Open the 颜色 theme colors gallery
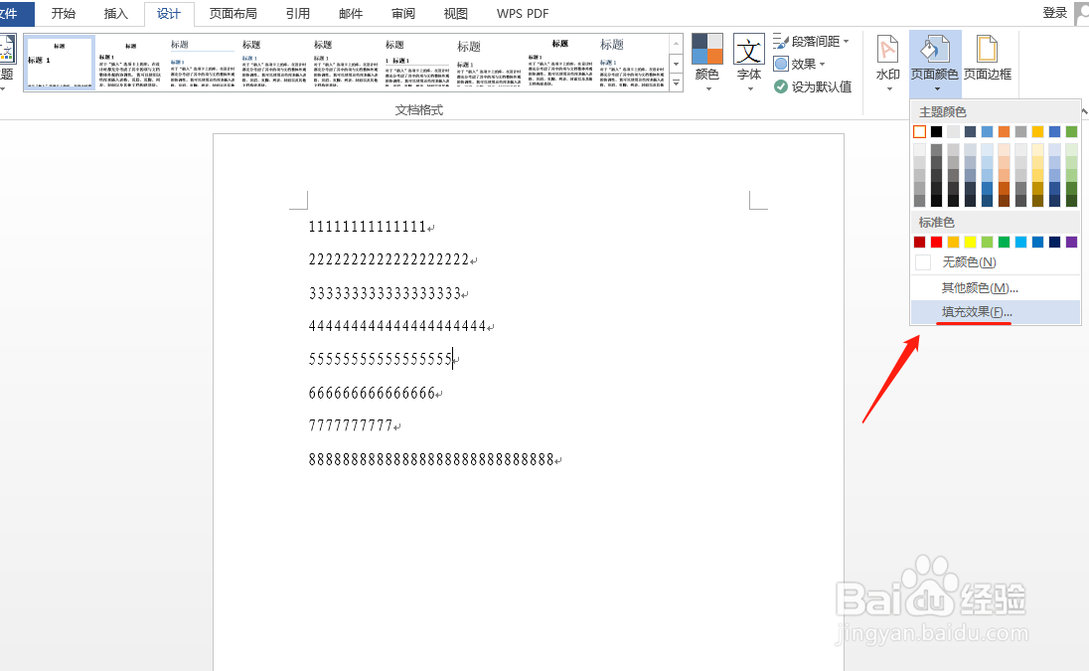Image resolution: width=1089 pixels, height=671 pixels. click(x=707, y=64)
